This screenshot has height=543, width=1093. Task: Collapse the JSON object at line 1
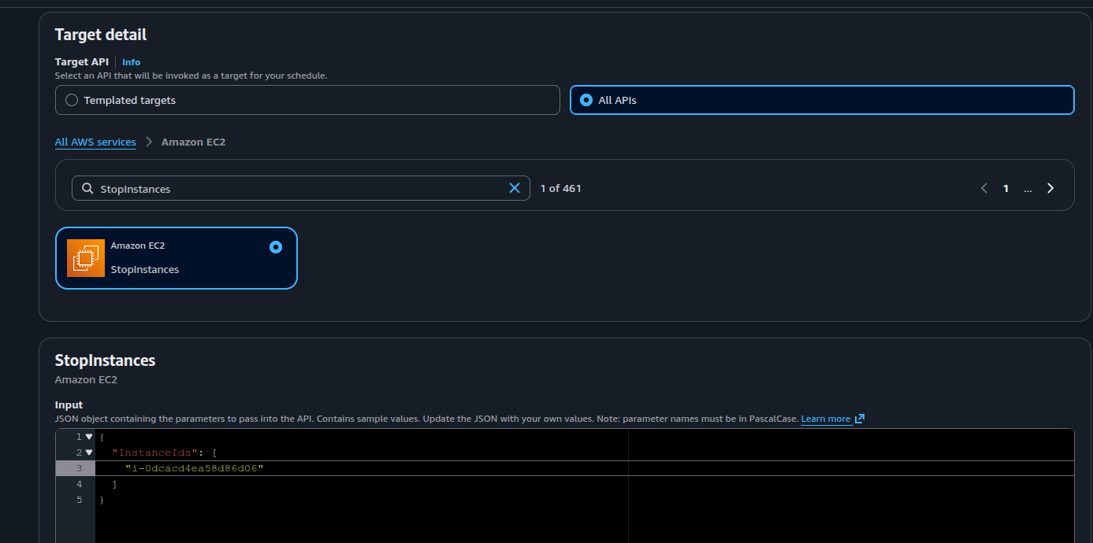pyautogui.click(x=89, y=437)
